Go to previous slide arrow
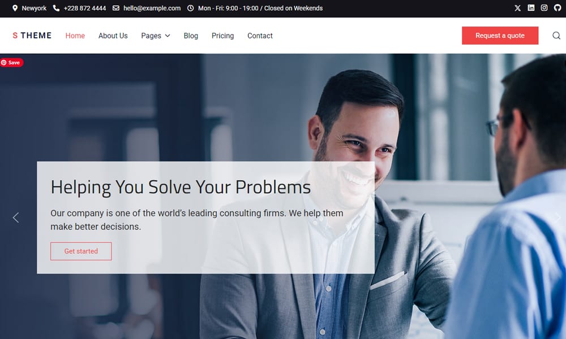Image resolution: width=566 pixels, height=339 pixels. [16, 218]
